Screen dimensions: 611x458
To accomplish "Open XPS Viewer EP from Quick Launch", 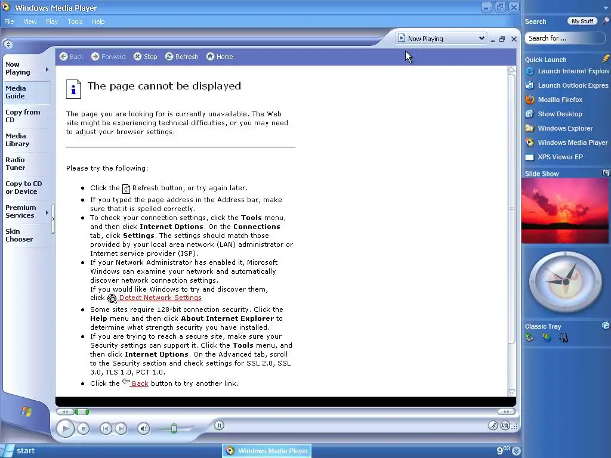I will pos(554,157).
